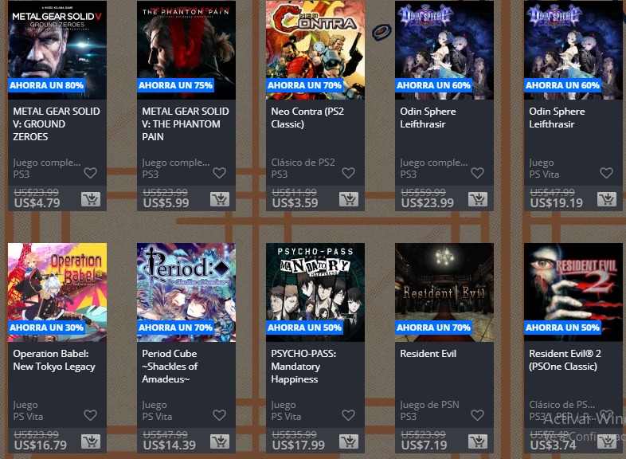Open the Neo Contra cover thumbnail
Viewport: 626px width, 459px height.
[315, 50]
